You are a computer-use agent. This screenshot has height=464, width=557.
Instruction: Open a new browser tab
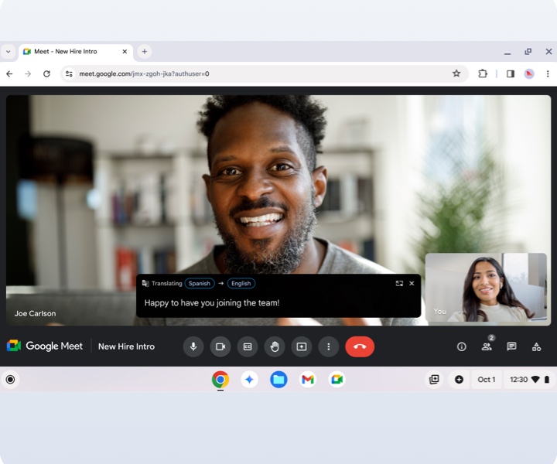pyautogui.click(x=145, y=52)
